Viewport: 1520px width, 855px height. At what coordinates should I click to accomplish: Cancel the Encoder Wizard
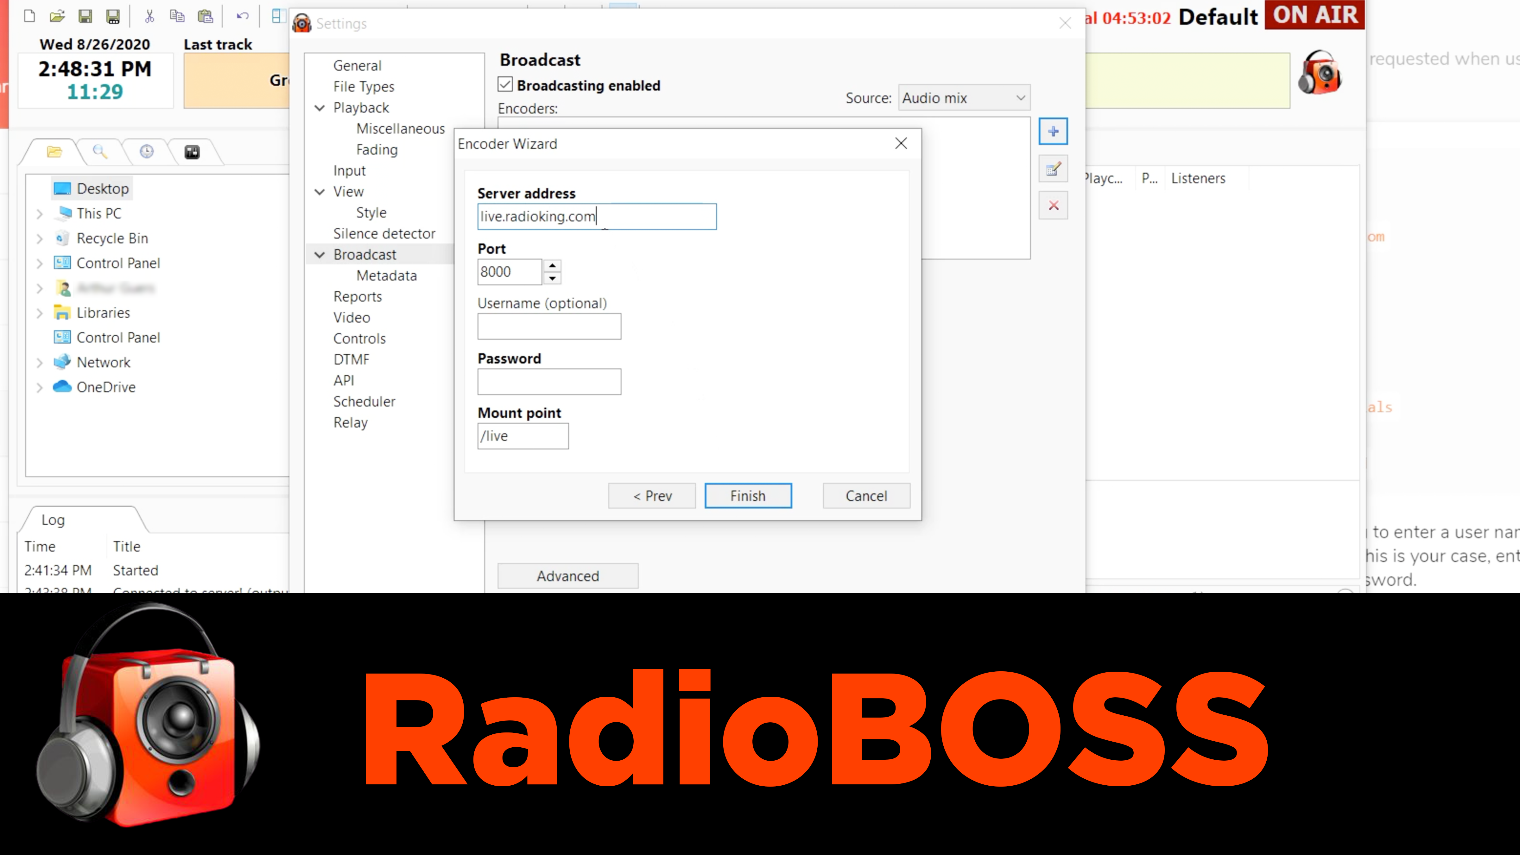pos(866,496)
